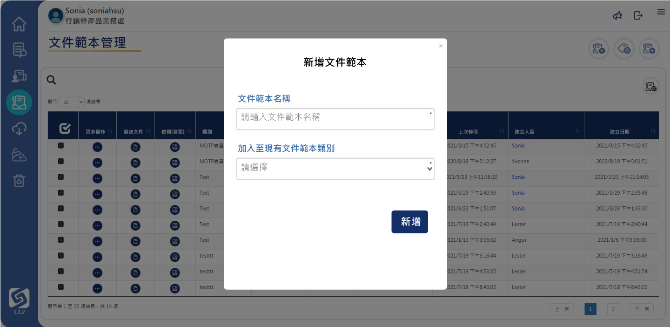Click the 新增 button in the dialog
Screen dimensions: 670x327
click(x=409, y=222)
